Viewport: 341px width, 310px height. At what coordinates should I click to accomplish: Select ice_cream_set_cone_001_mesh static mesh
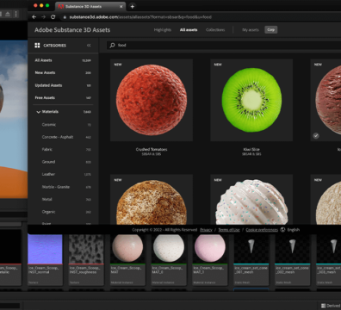[251, 260]
